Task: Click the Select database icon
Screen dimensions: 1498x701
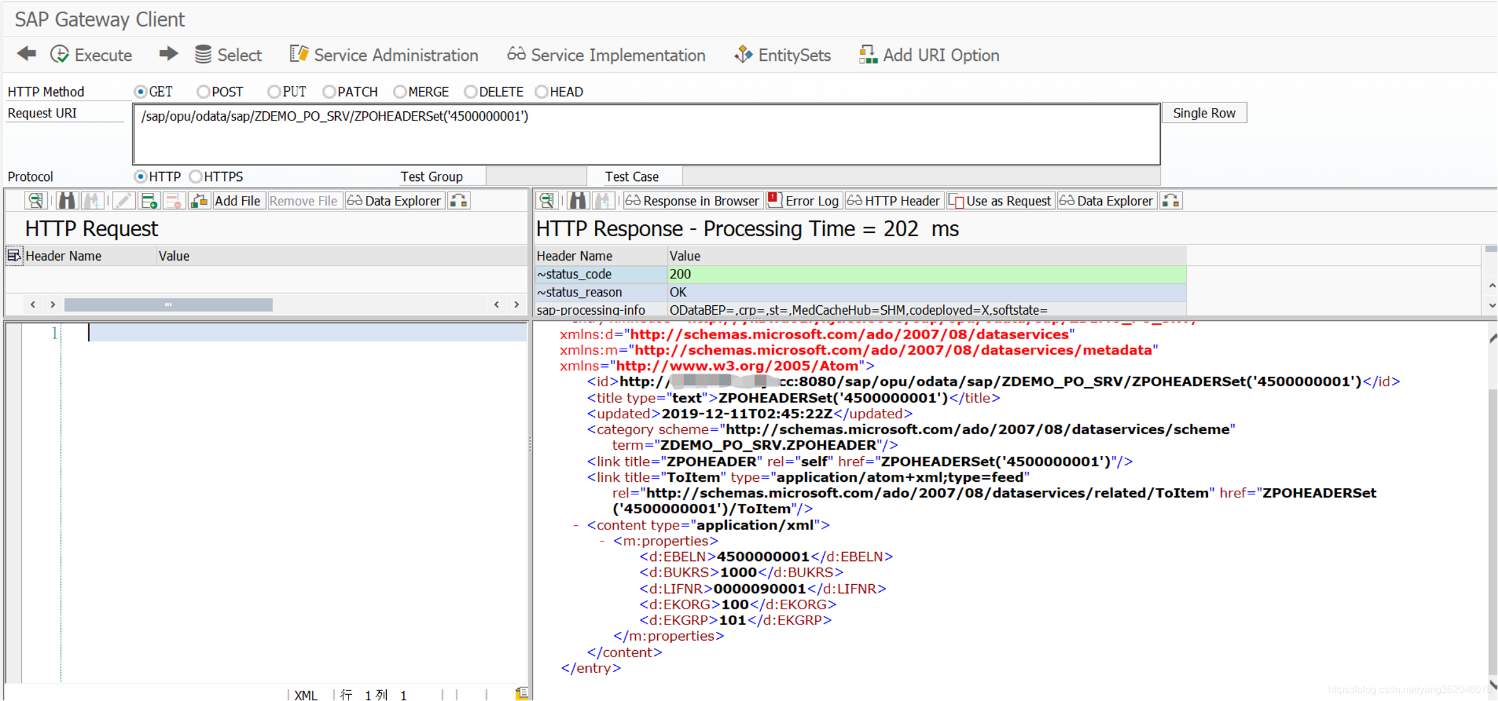Action: [203, 55]
